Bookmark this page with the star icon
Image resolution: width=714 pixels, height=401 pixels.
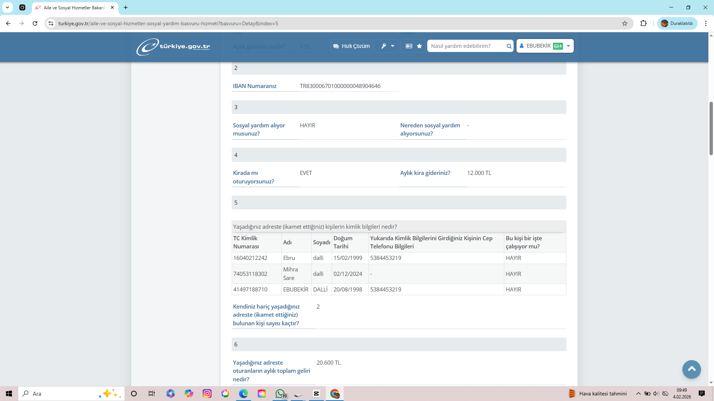625,23
